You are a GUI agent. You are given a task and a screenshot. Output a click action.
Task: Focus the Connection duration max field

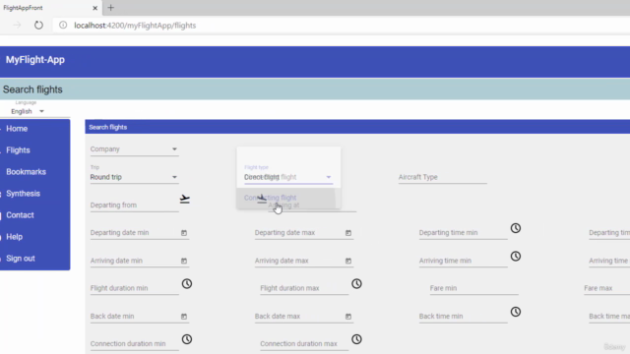tap(304, 344)
